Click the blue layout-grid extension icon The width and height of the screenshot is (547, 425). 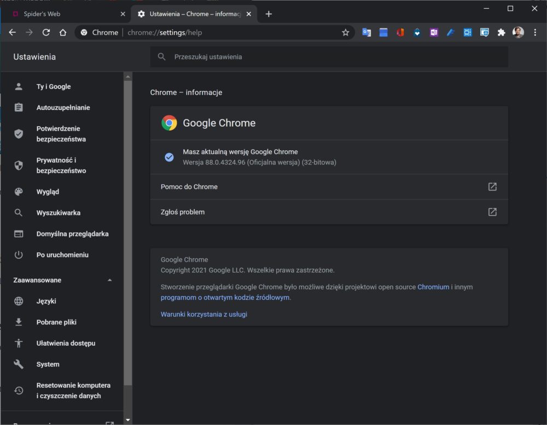(468, 32)
